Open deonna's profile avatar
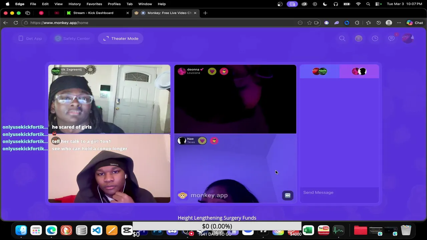This screenshot has width=427, height=240. (x=182, y=71)
